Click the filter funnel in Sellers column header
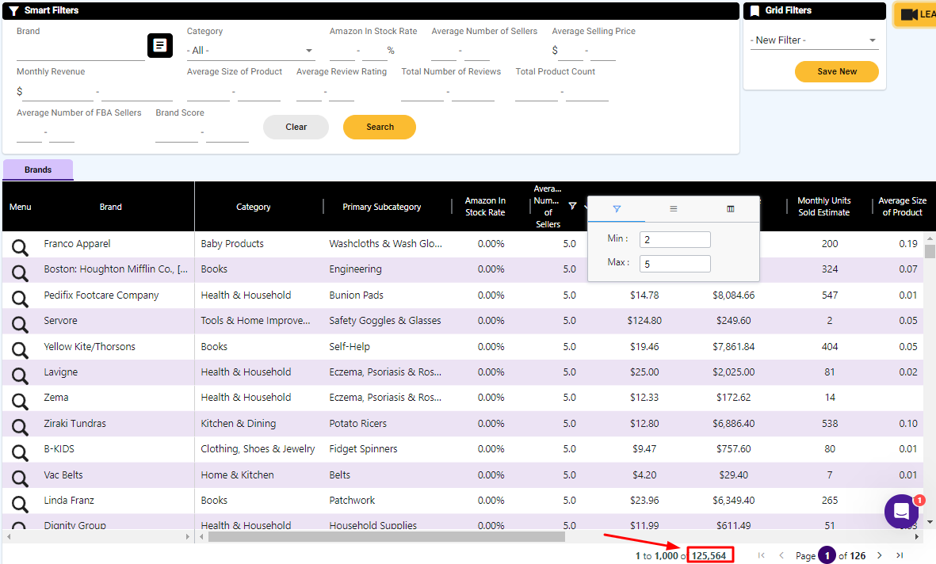This screenshot has width=936, height=564. coord(572,207)
